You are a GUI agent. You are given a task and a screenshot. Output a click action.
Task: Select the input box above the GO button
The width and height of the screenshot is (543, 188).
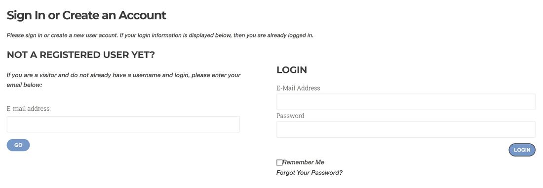click(123, 124)
